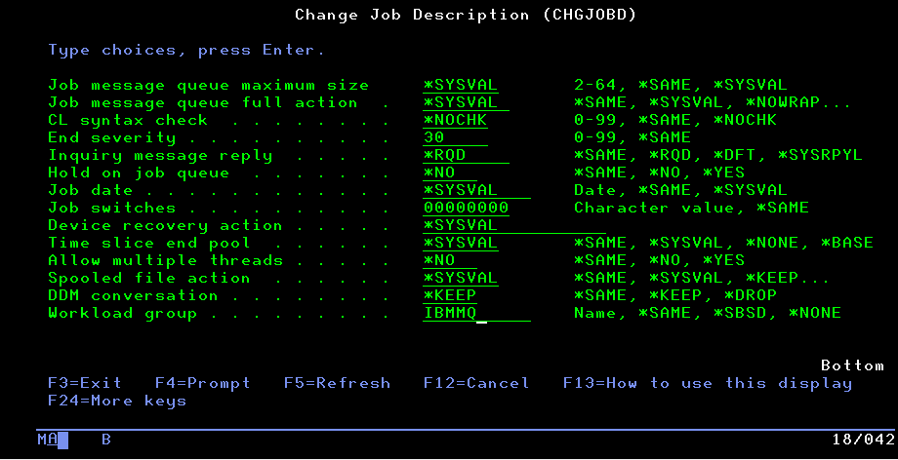Screen dimensions: 898x460
Task: Select the Workload group IBMMQ field
Action: tap(476, 313)
